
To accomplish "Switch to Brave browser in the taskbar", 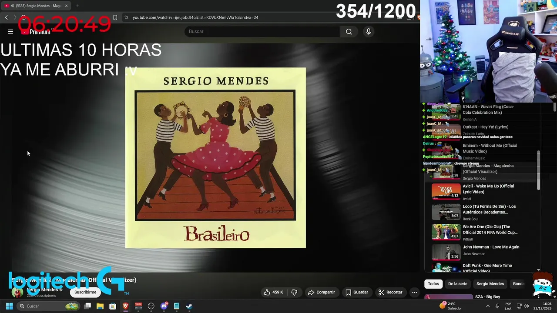I will click(125, 306).
